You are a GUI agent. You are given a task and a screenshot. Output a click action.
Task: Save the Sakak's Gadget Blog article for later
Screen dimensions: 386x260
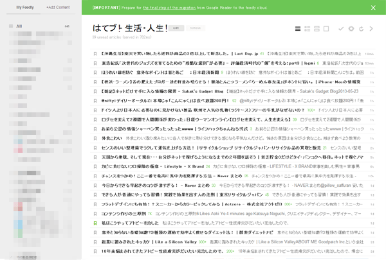[x=95, y=91]
